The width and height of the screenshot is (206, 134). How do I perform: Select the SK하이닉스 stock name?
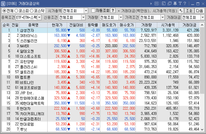coord(29,36)
